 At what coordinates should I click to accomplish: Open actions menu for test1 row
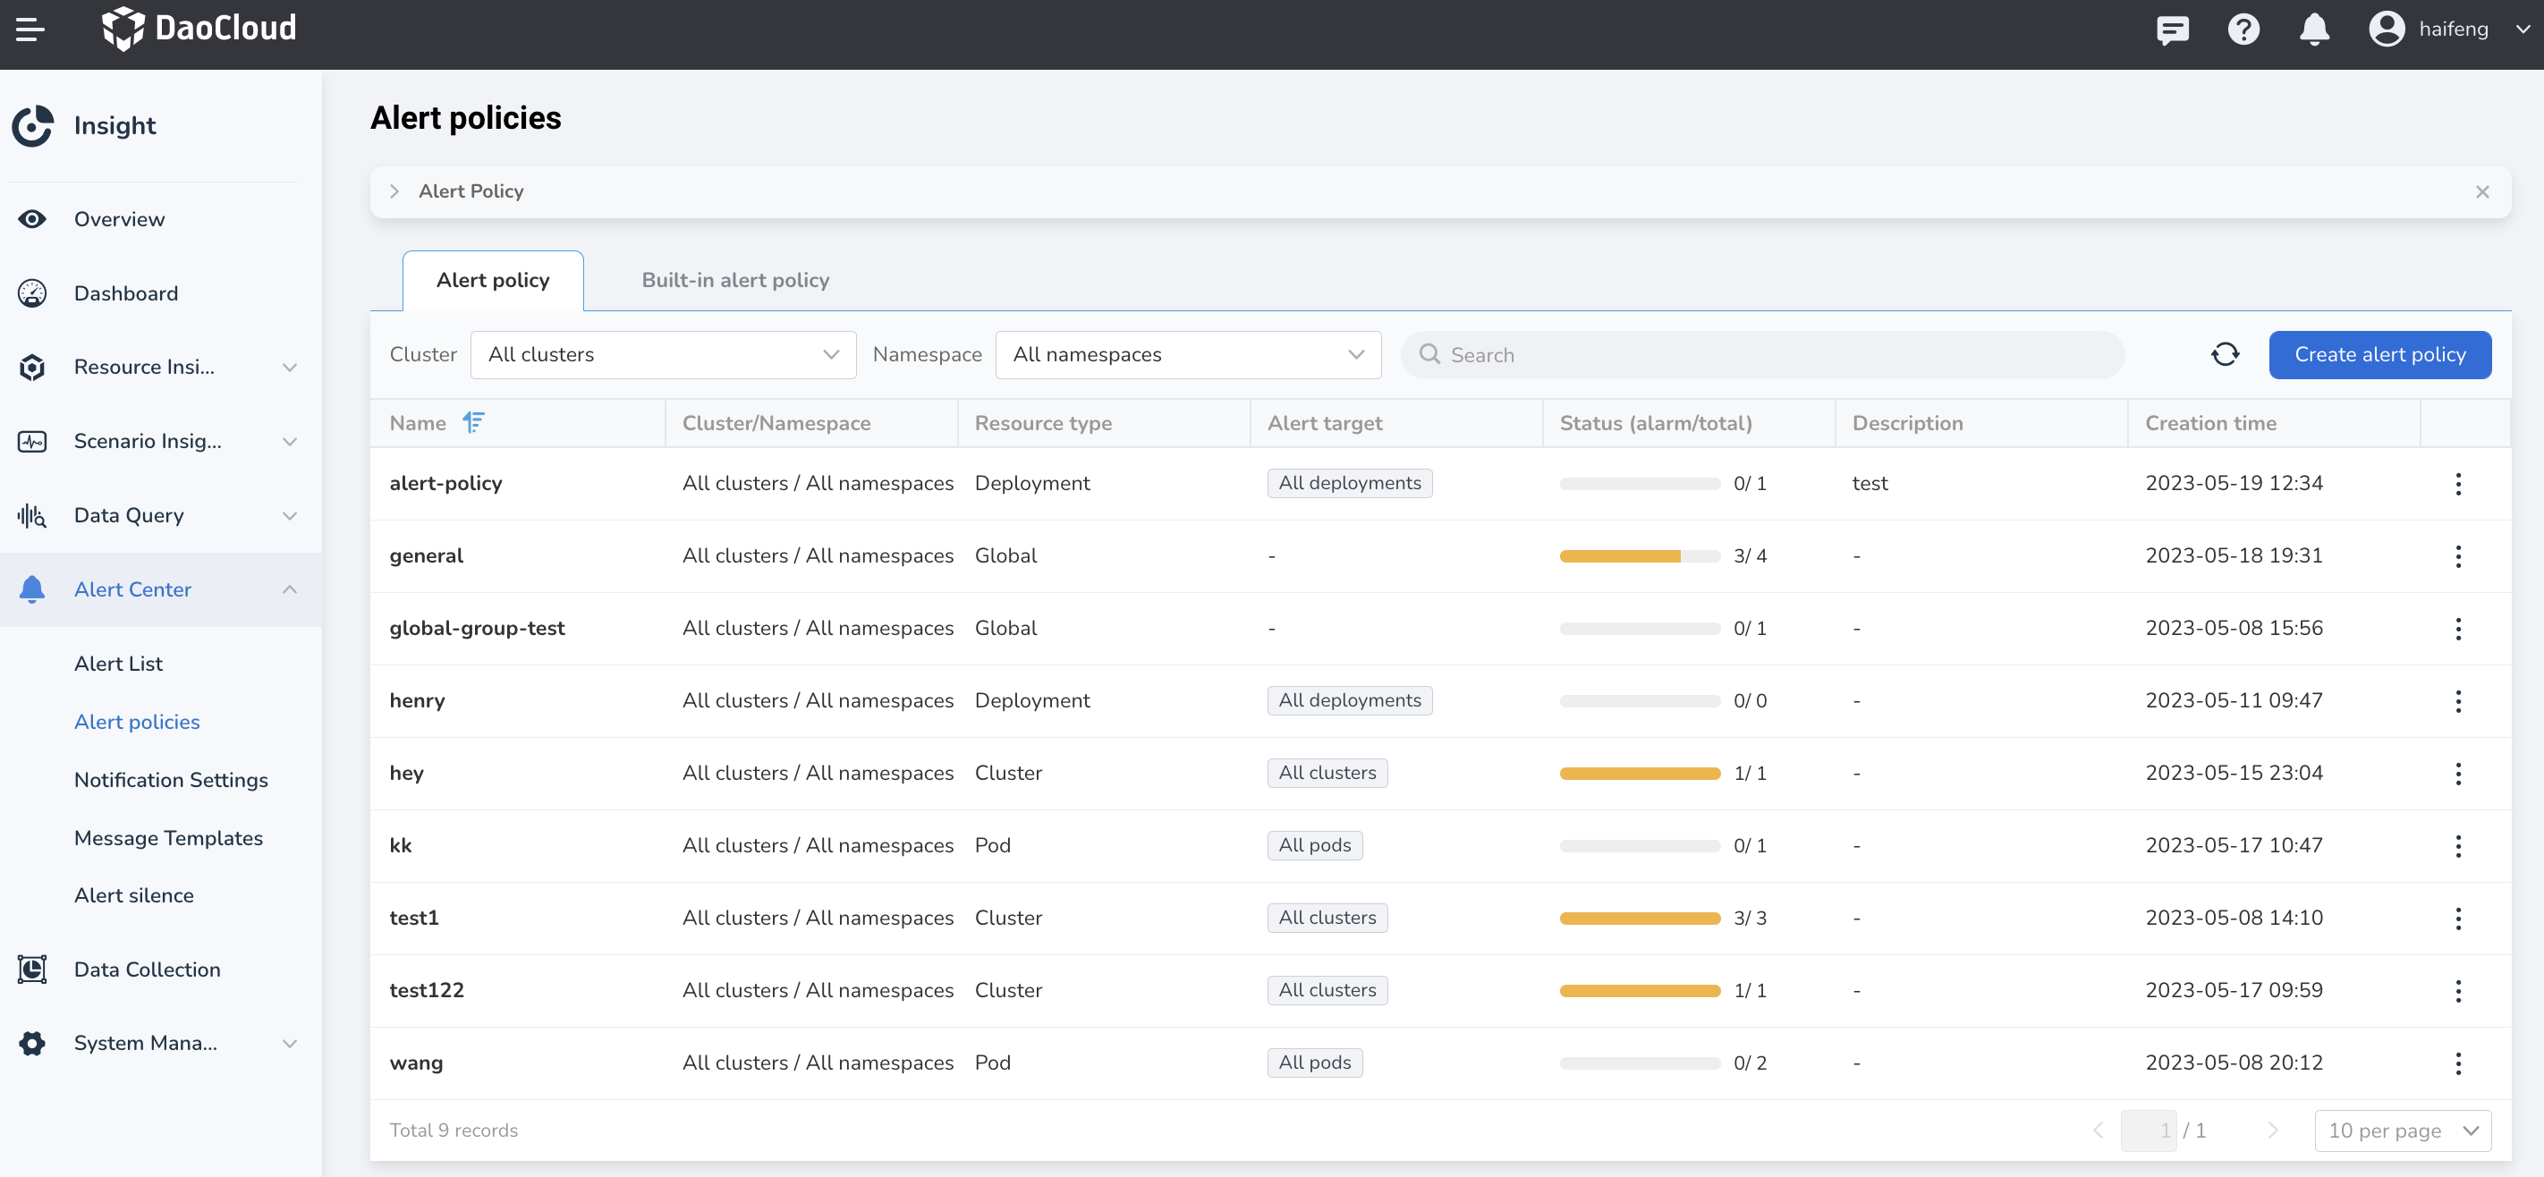[2458, 919]
